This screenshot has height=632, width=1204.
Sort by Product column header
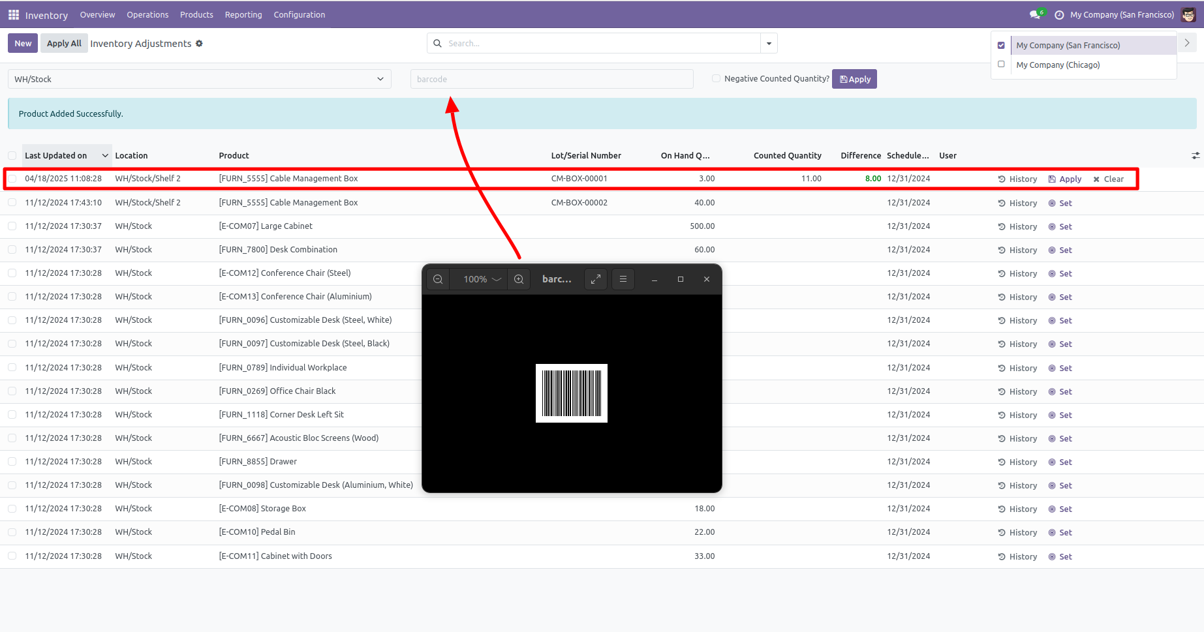coord(234,156)
